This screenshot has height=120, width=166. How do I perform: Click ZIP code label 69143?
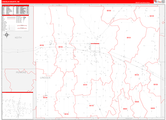[61, 47]
